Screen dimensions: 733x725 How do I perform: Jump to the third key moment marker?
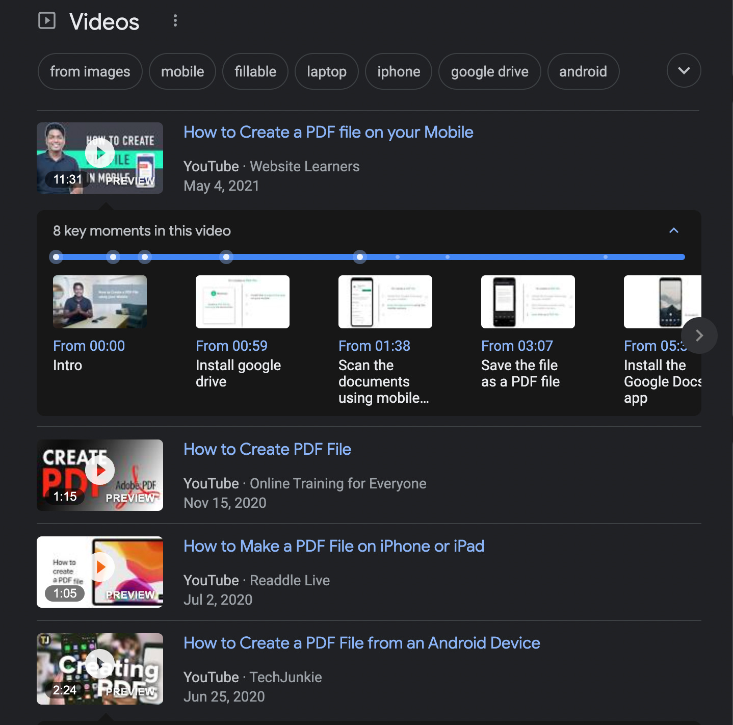coord(145,257)
